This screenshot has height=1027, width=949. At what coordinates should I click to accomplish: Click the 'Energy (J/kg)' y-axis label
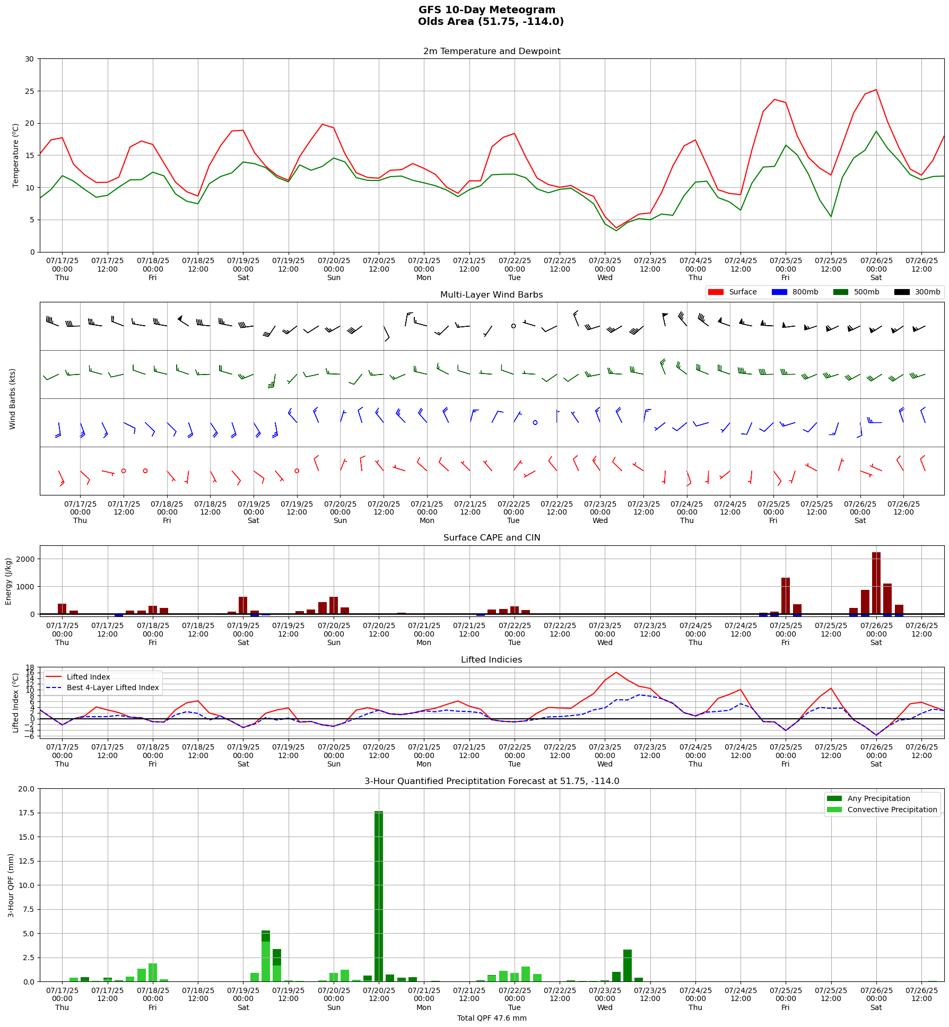8,581
